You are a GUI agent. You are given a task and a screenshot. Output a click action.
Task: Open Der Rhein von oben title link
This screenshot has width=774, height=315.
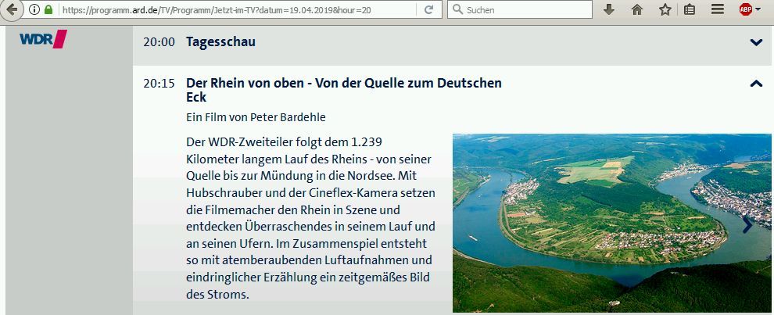[343, 90]
